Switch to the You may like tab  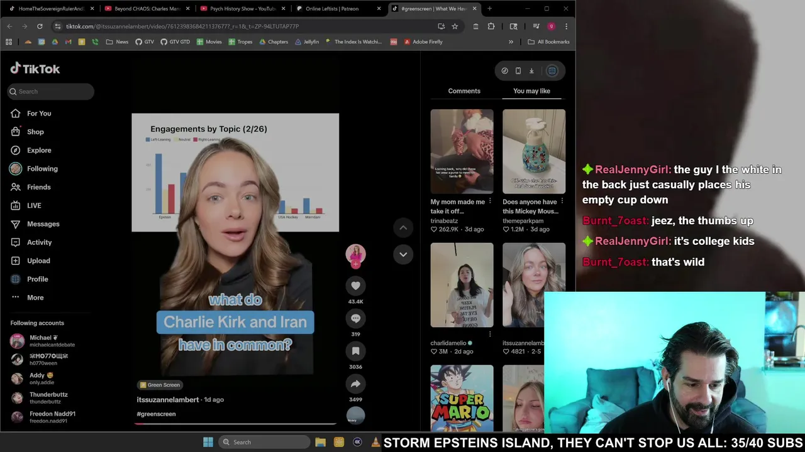(x=531, y=91)
